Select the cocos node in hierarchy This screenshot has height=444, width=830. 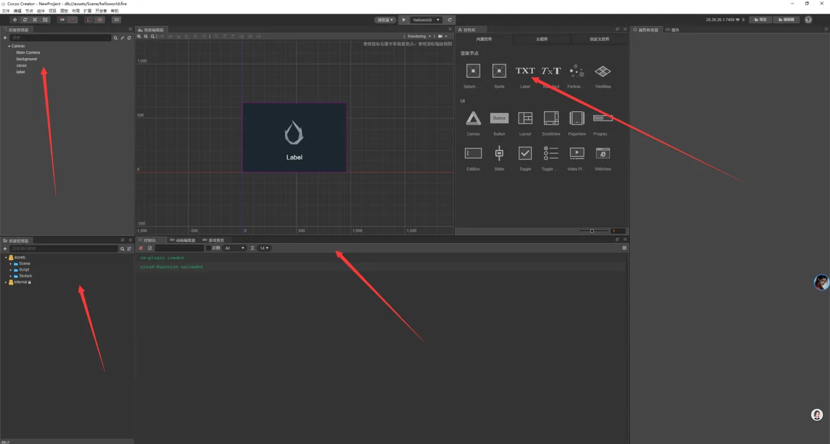21,65
